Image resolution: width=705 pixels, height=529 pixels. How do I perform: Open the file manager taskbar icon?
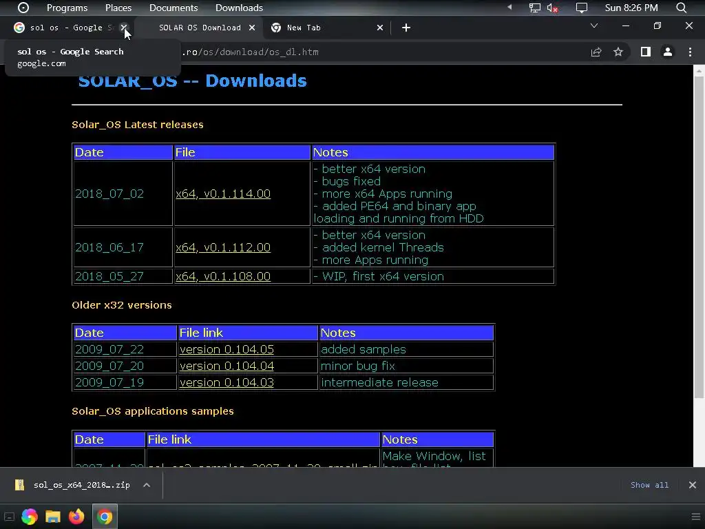coord(52,517)
